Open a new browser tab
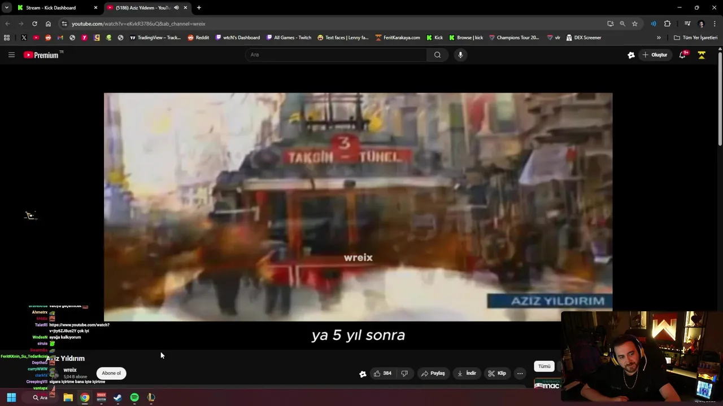Image resolution: width=723 pixels, height=406 pixels. coord(199,8)
